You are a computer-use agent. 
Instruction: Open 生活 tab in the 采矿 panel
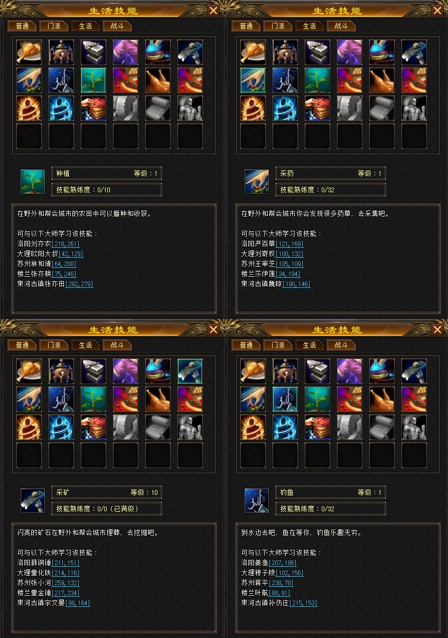point(86,345)
